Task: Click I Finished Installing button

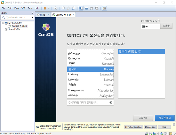Action: coord(133,127)
